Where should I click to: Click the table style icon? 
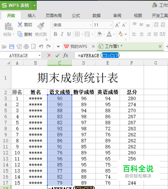click(87, 34)
